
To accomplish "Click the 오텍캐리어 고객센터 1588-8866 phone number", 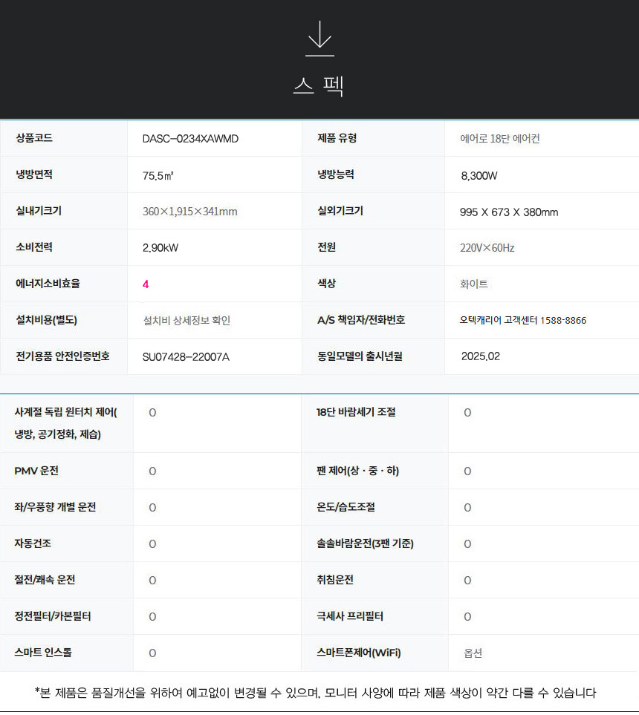I will [x=522, y=321].
